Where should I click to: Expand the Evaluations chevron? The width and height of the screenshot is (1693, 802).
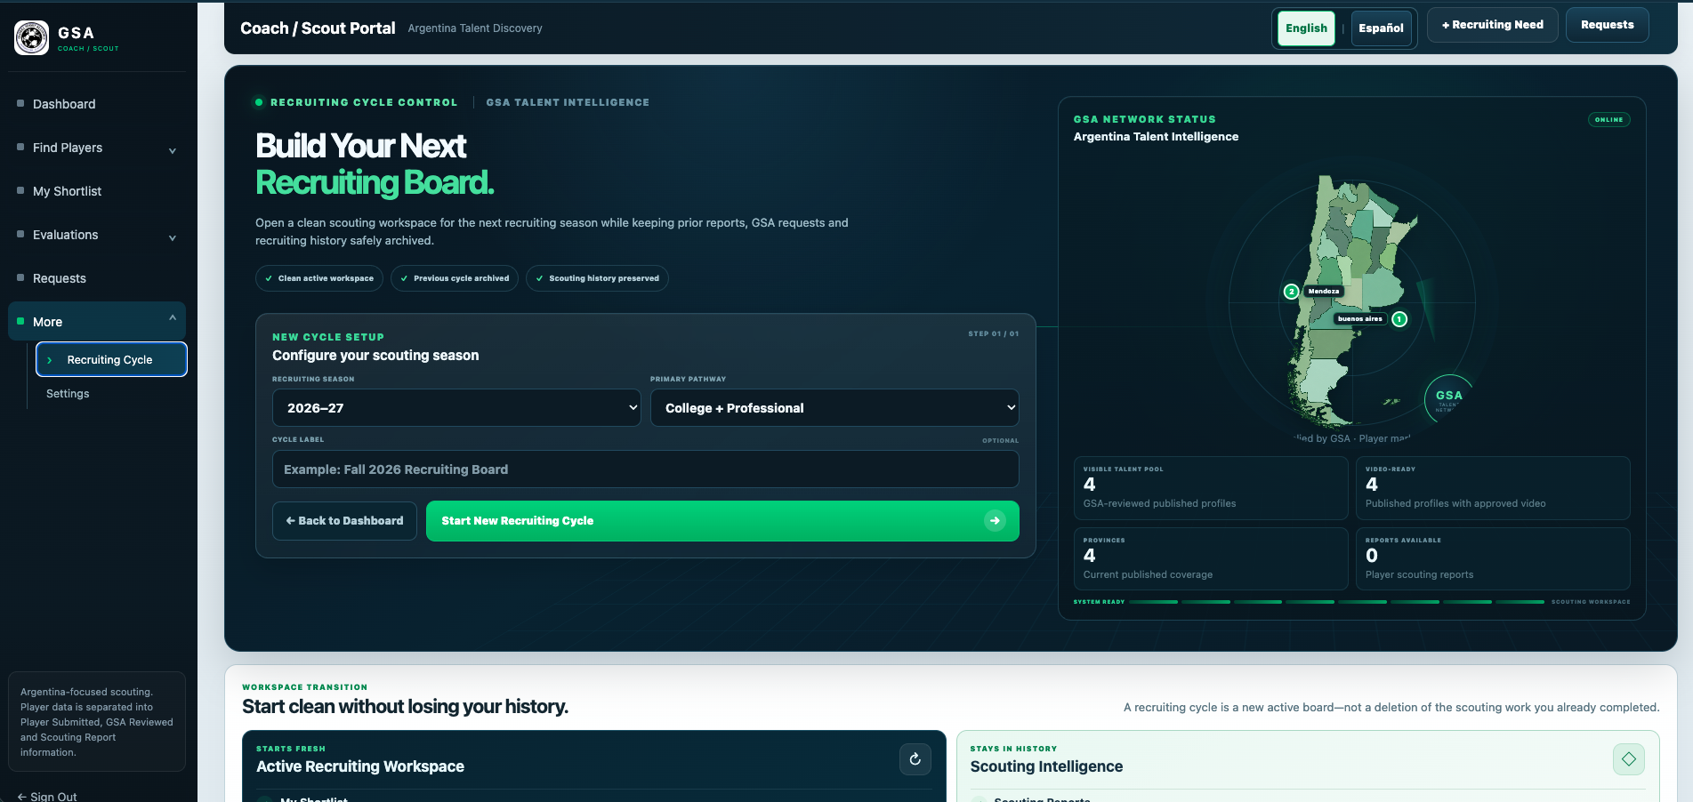pos(173,237)
